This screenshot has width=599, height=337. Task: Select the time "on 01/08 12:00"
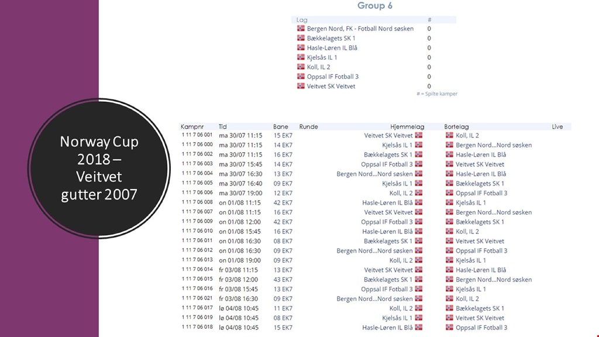tap(240, 222)
